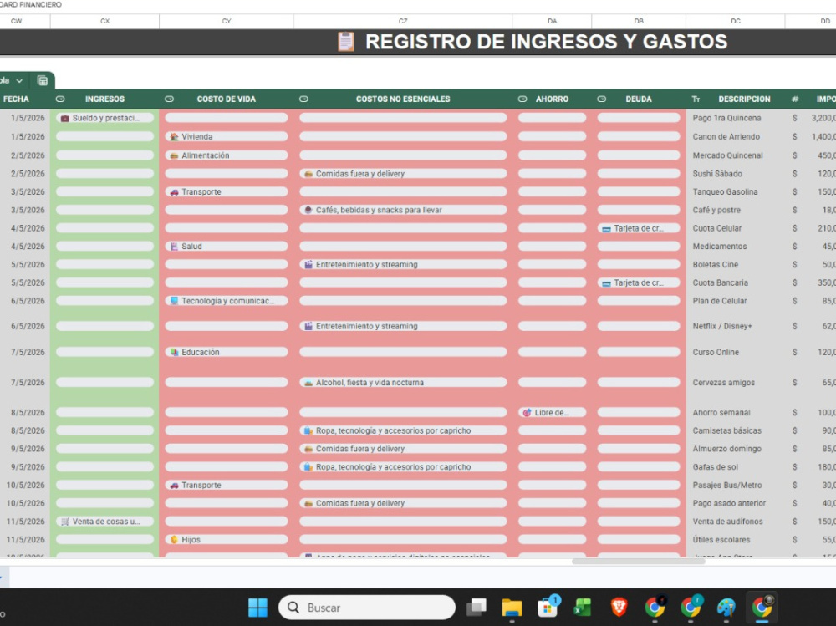Image resolution: width=836 pixels, height=626 pixels.
Task: Open the Venta de cosas u... income chip
Action: (105, 522)
